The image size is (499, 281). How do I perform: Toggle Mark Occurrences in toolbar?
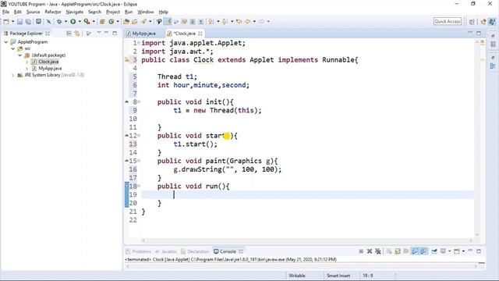click(x=168, y=21)
